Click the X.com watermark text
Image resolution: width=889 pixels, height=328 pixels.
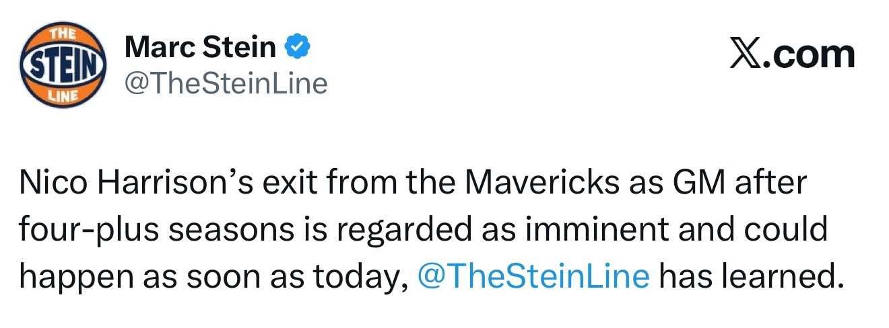[x=792, y=54]
